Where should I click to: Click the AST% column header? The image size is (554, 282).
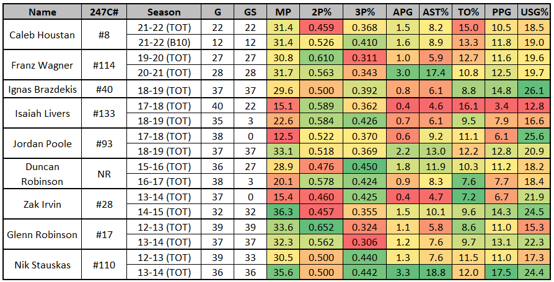[x=434, y=12]
